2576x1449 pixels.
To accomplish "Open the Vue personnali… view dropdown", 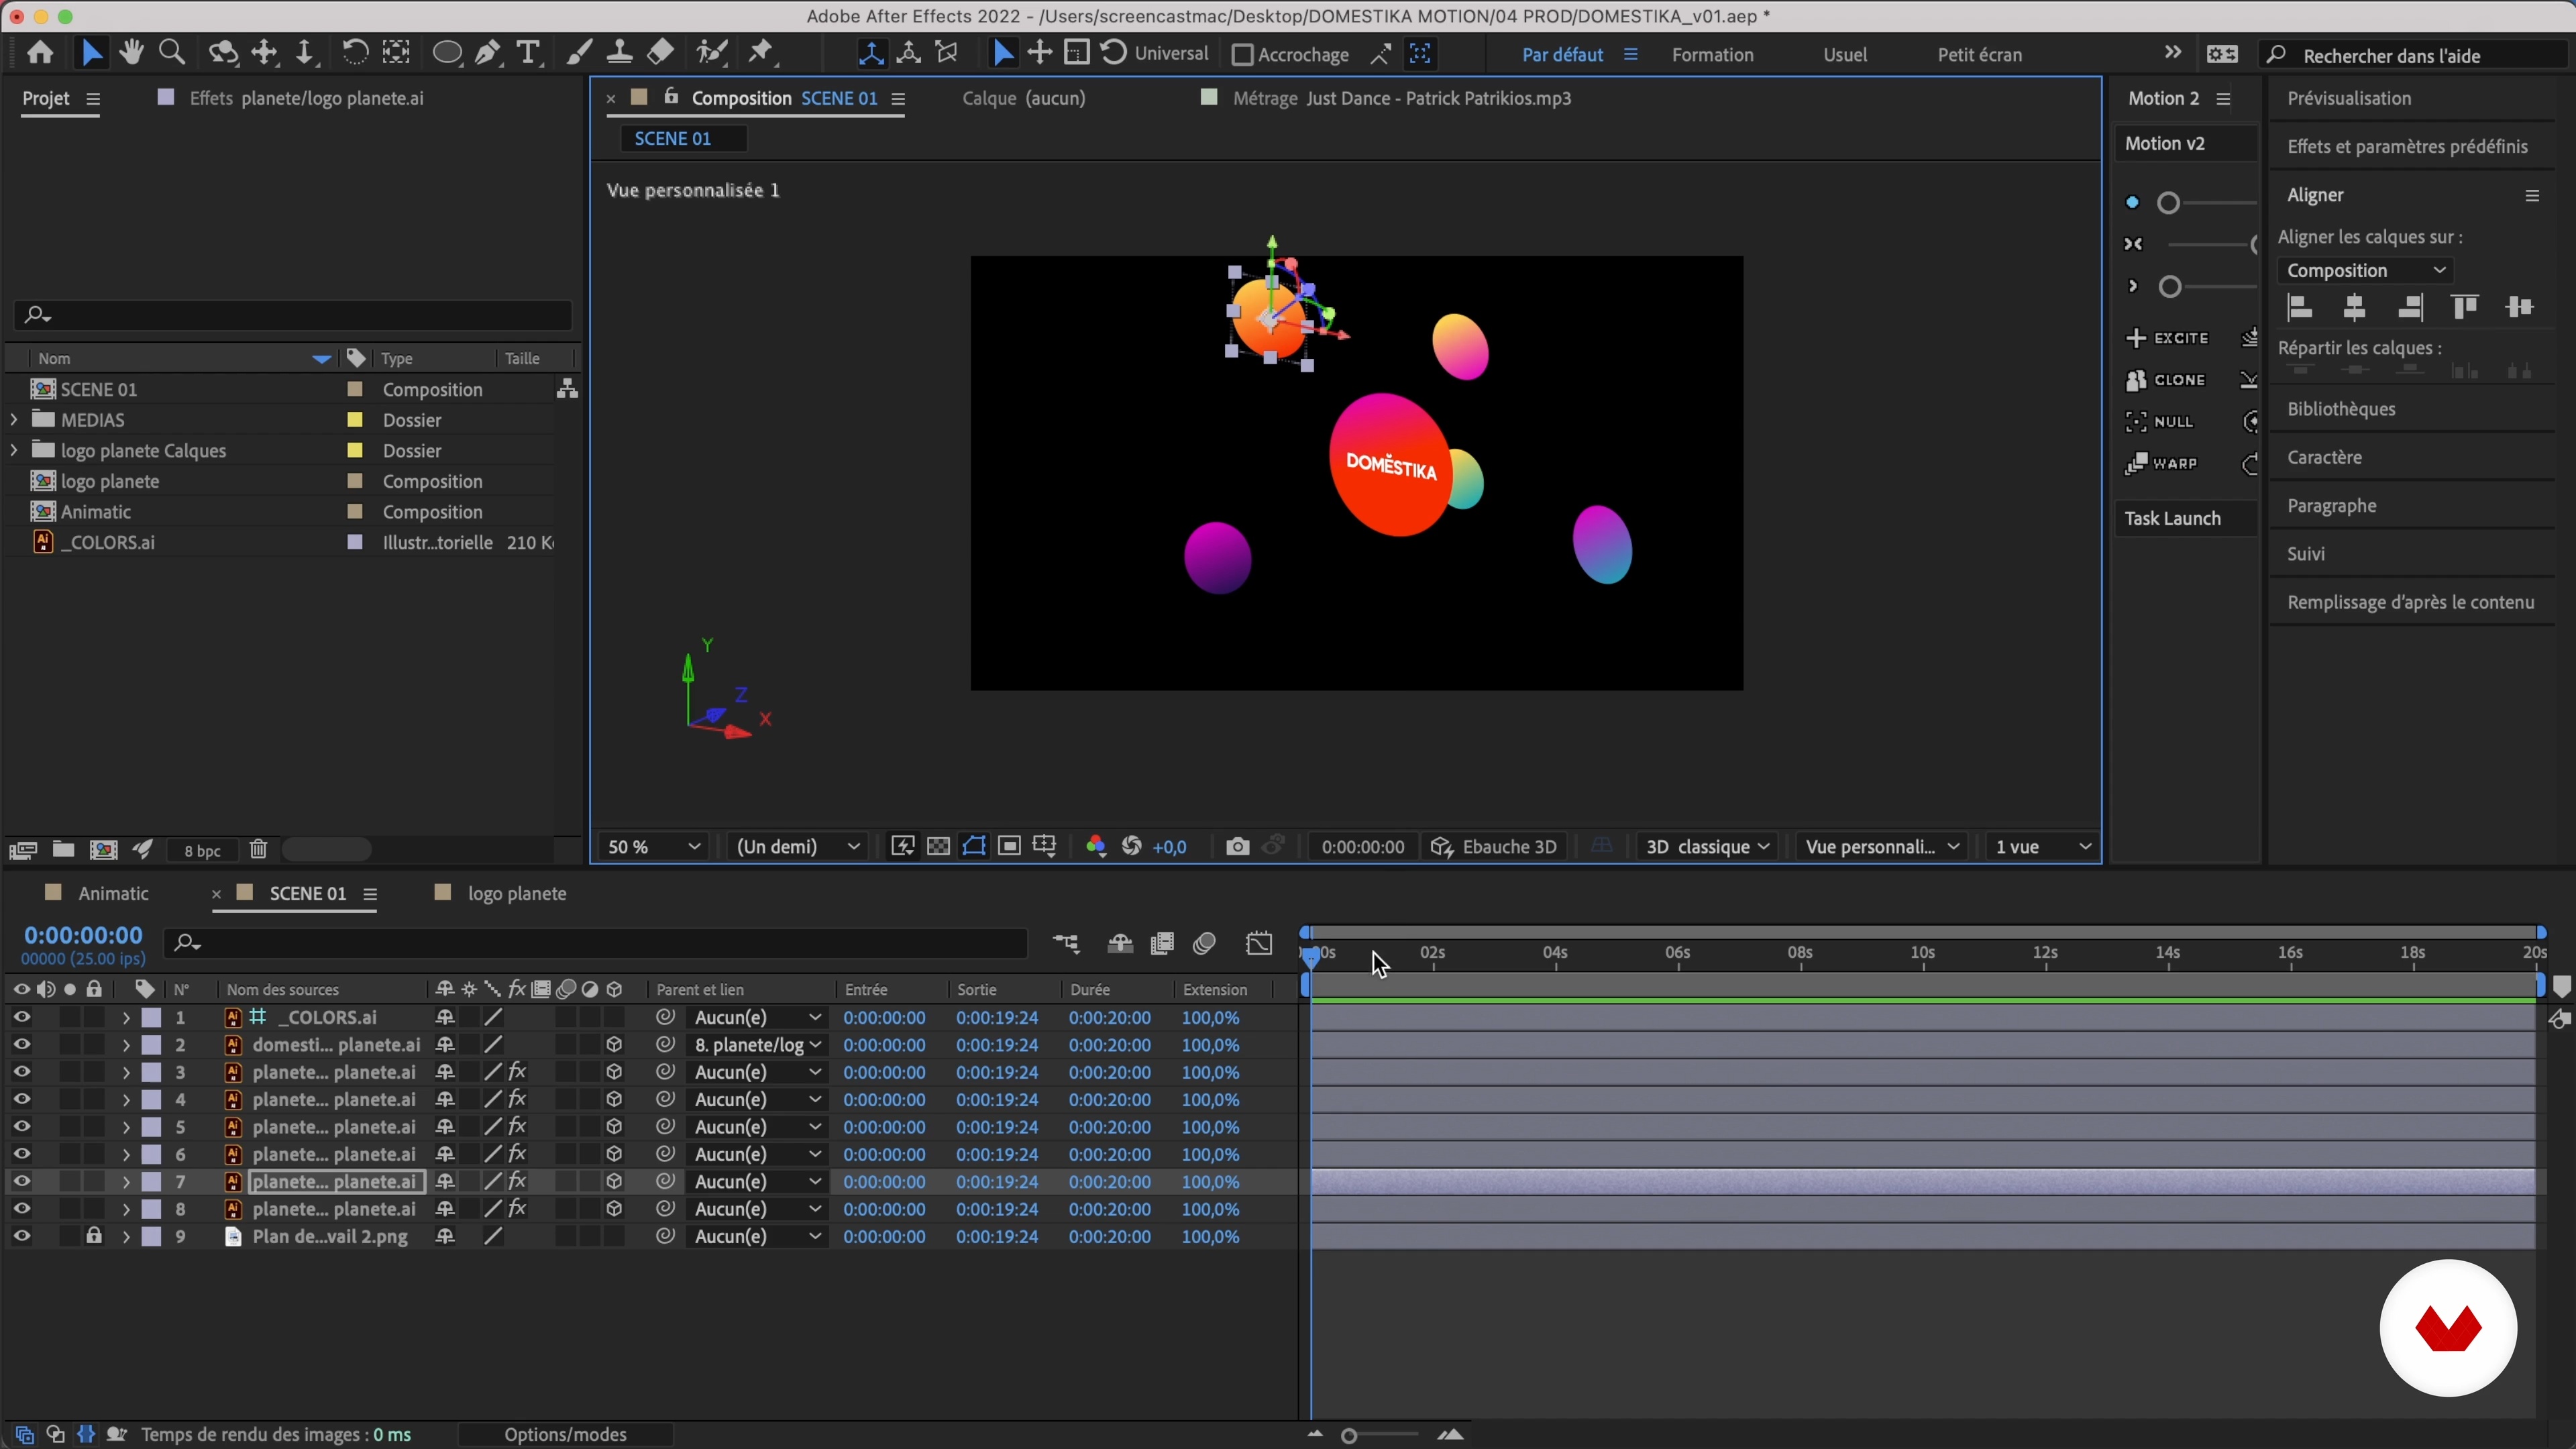I will (x=1882, y=847).
